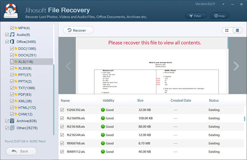
Task: Select the HTML(172) tree item
Action: pos(27,108)
